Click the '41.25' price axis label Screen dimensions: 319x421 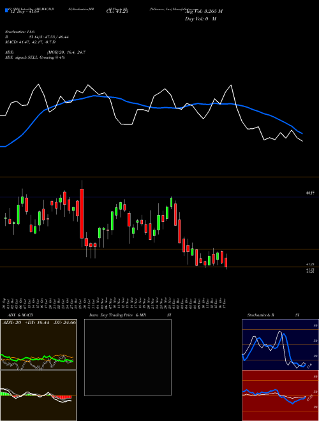point(310,264)
